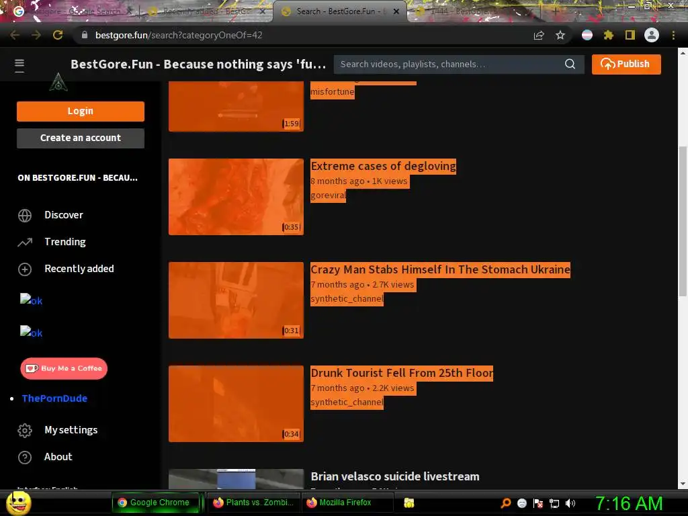Open the striped circle extension icon
This screenshot has height=516, width=688.
587,35
